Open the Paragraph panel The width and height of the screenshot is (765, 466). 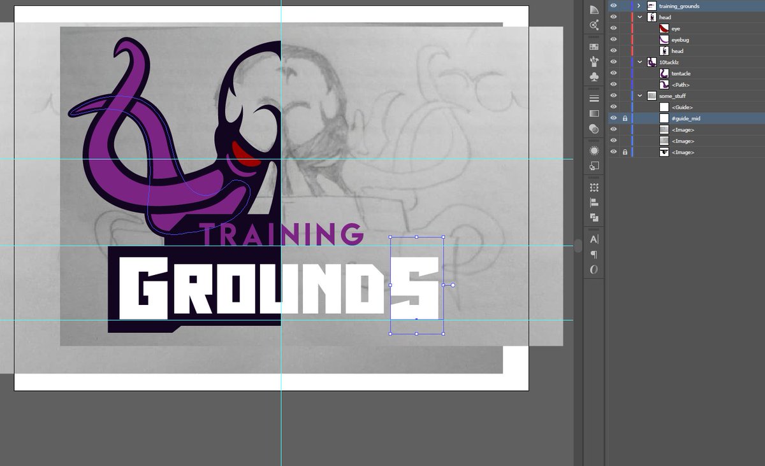pos(594,255)
